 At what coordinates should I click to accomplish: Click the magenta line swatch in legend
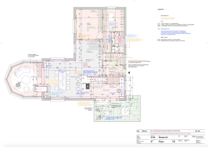click(159, 40)
